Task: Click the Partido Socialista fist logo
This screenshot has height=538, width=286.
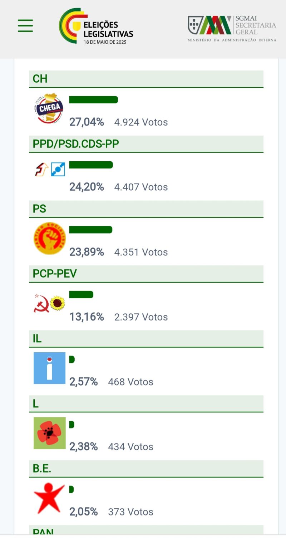Action: click(50, 238)
